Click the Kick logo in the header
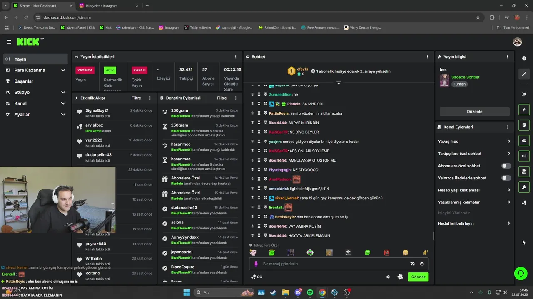The height and width of the screenshot is (299, 533). point(30,42)
